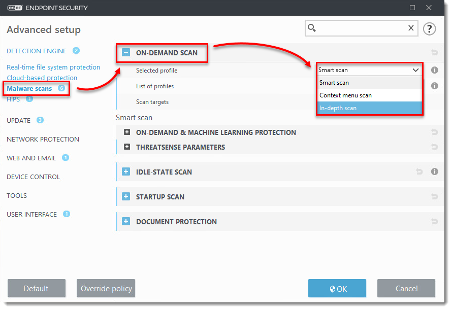Open HIPS settings
This screenshot has width=452, height=310.
[x=13, y=99]
